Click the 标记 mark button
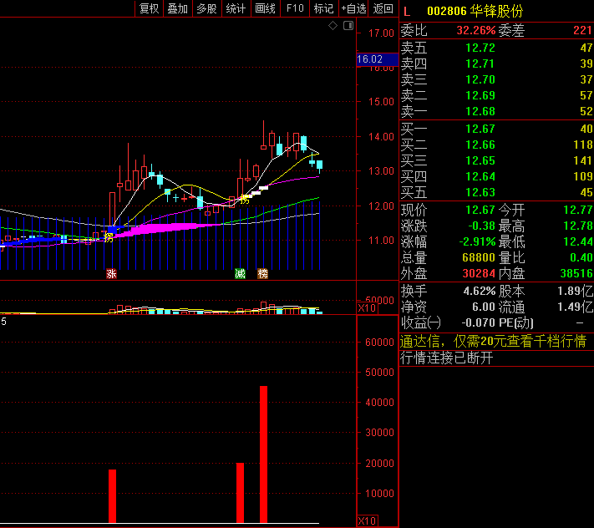The image size is (594, 528). point(324,8)
